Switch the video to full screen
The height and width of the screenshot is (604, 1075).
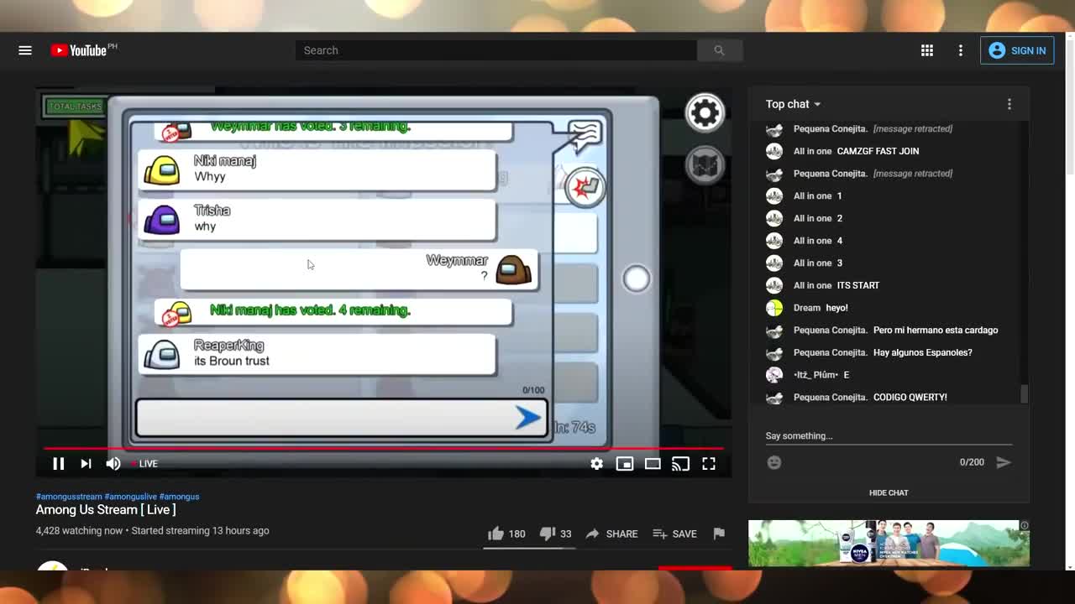[x=709, y=463]
